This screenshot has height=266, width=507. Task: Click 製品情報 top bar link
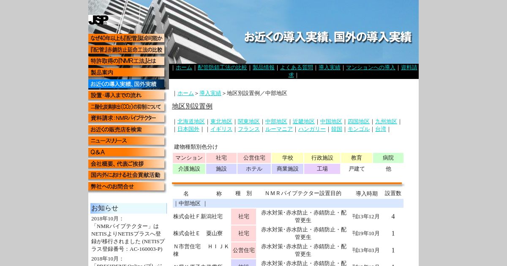[264, 68]
